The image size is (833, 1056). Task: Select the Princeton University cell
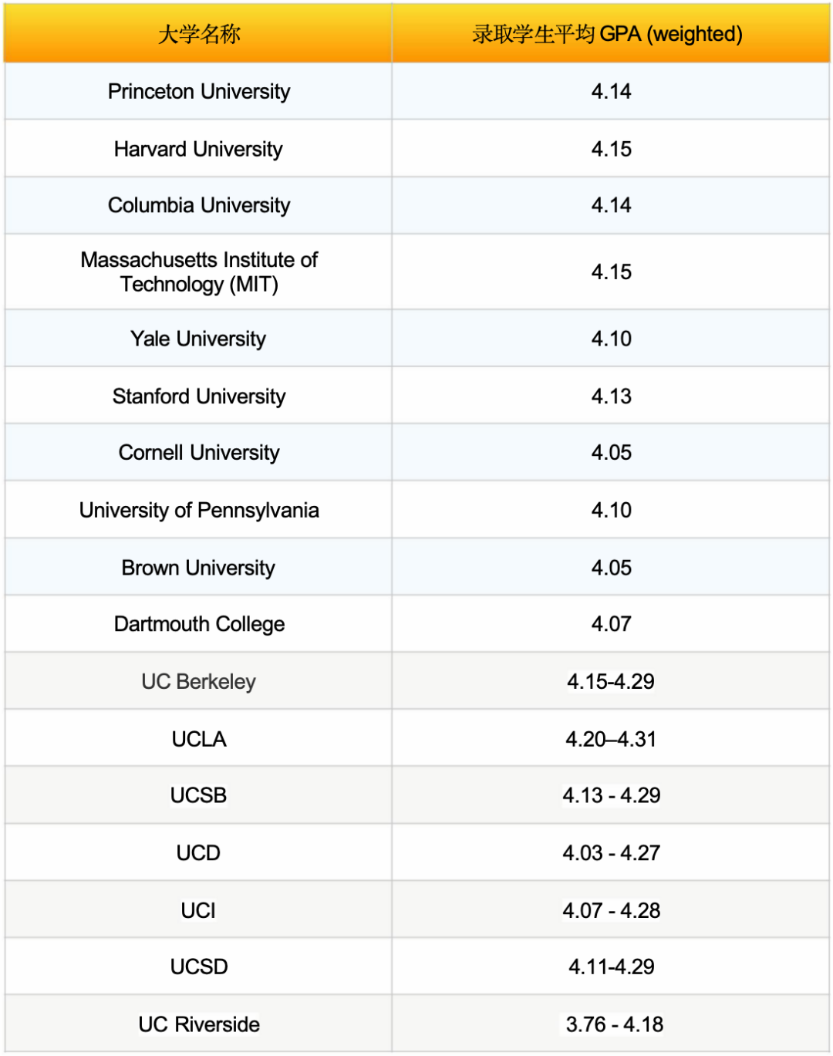click(x=199, y=92)
